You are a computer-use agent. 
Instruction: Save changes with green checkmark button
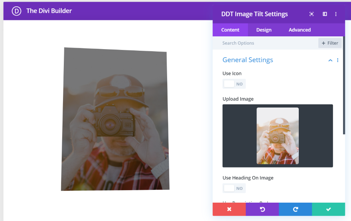[328, 209]
